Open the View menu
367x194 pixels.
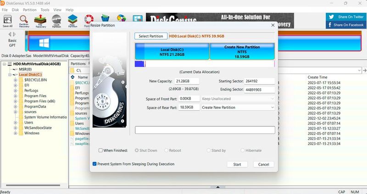point(57,10)
